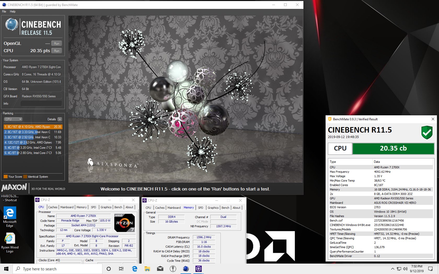Open the Windows Start menu
439x274 pixels.
pos(6,269)
